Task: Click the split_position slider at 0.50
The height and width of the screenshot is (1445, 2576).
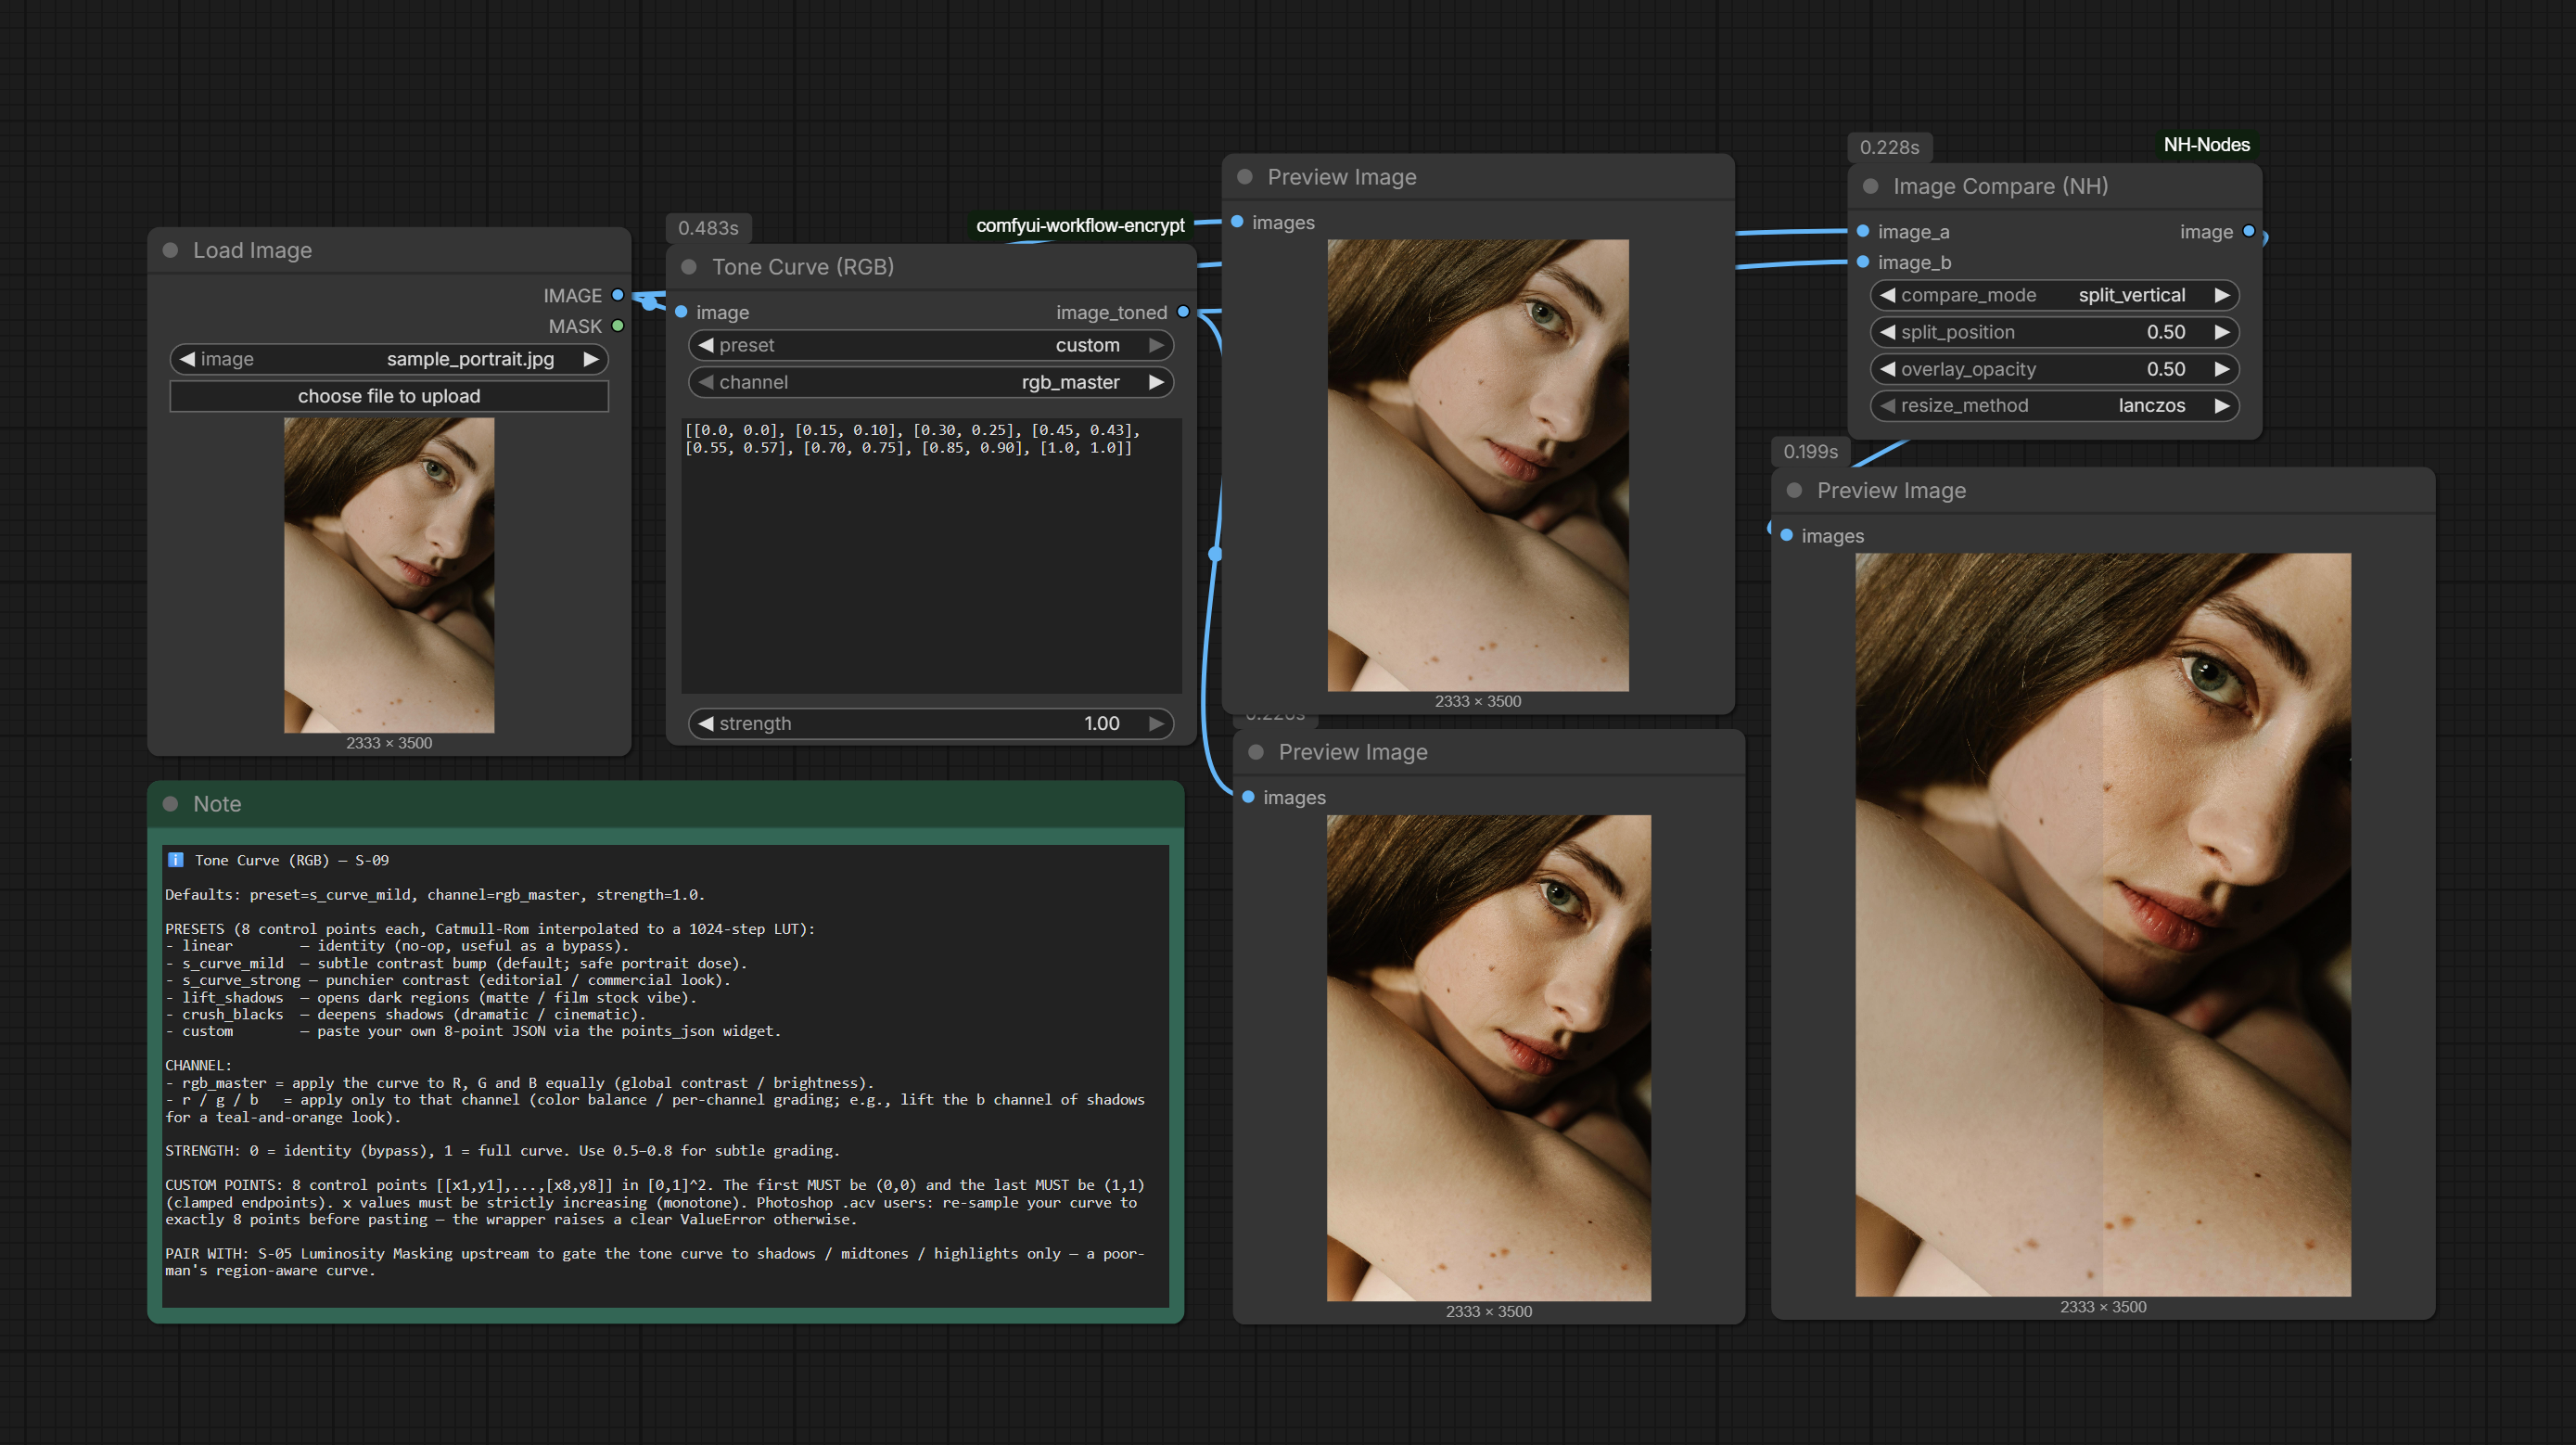Action: [x=2054, y=332]
